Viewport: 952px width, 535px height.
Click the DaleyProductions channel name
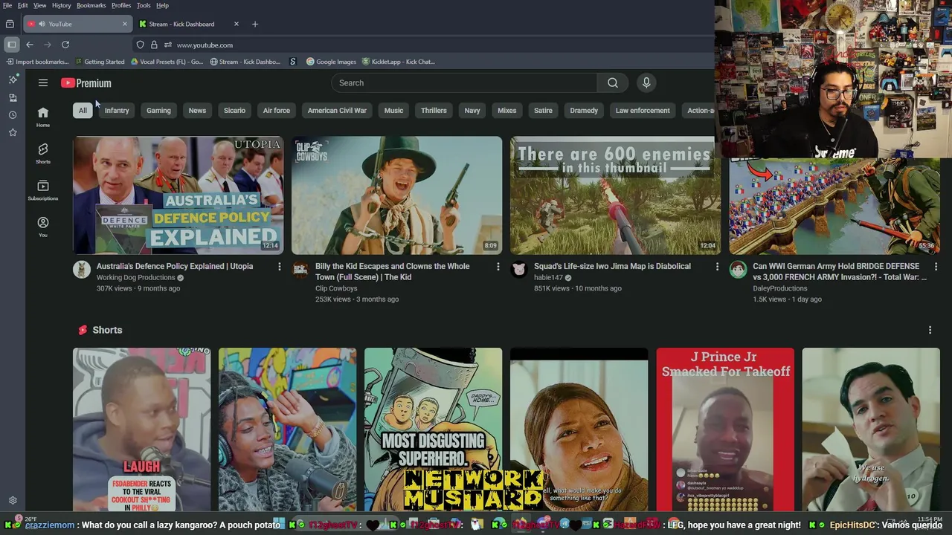(x=780, y=288)
